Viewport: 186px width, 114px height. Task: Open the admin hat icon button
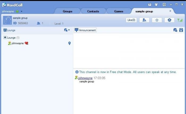click(x=170, y=20)
